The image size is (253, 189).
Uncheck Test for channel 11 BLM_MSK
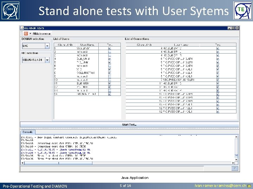pyautogui.click(x=110, y=83)
